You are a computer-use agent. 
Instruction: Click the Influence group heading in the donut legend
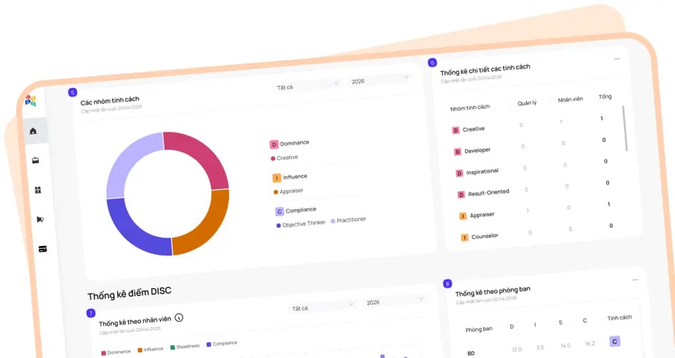pyautogui.click(x=295, y=177)
